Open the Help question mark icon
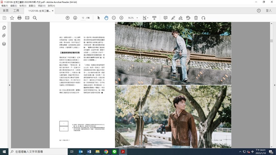The width and height of the screenshot is (276, 155). [x=259, y=11]
